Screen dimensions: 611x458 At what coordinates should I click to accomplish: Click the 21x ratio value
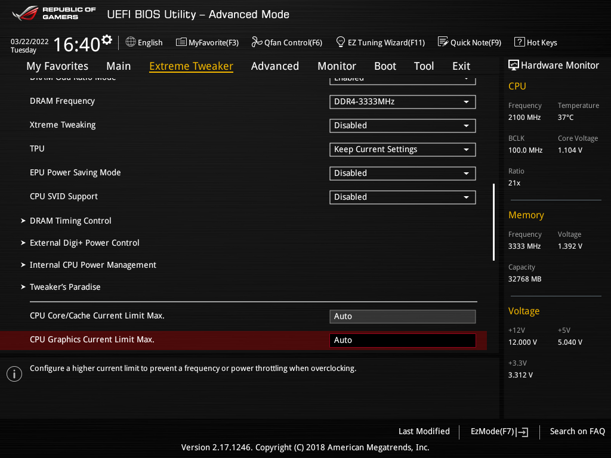click(514, 183)
